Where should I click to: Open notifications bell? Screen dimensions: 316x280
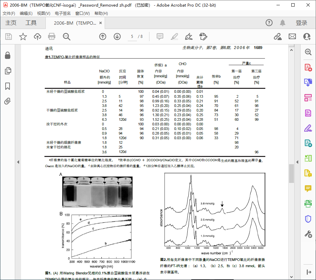click(x=282, y=23)
